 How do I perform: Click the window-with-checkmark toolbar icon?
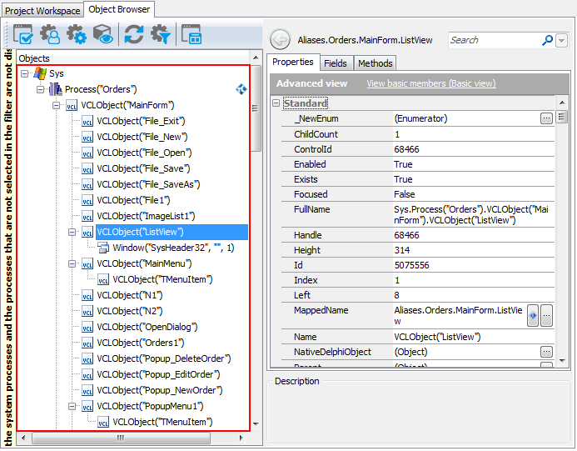click(23, 34)
